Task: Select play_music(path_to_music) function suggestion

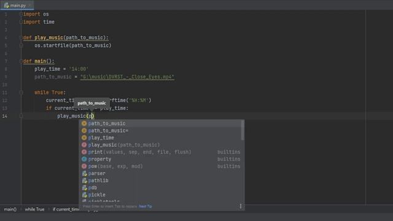Action: point(160,145)
